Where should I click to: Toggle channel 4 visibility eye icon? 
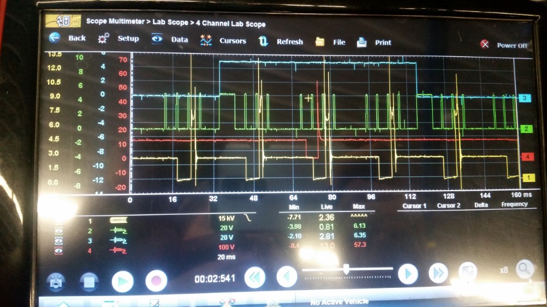click(59, 250)
